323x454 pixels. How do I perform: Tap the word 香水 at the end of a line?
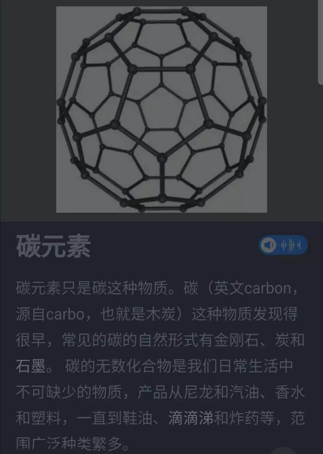(x=290, y=392)
